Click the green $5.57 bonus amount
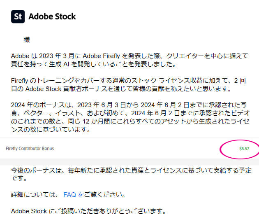The width and height of the screenshot is (259, 217). click(x=244, y=149)
